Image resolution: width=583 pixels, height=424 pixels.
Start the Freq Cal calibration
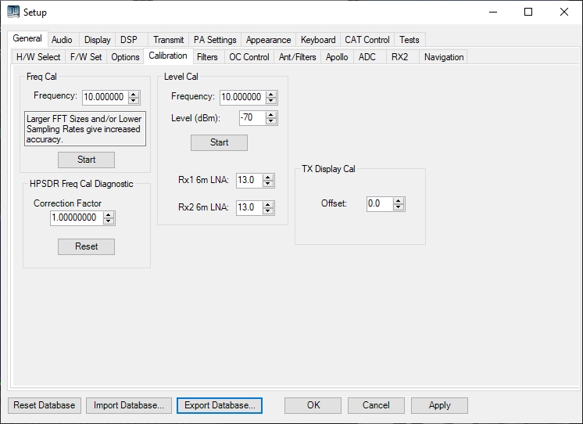click(86, 160)
